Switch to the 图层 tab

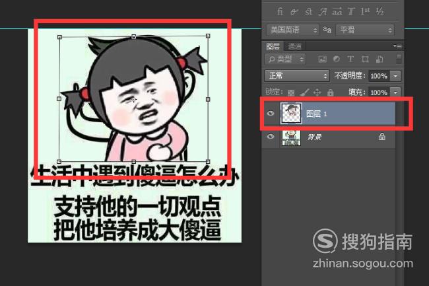pos(273,46)
